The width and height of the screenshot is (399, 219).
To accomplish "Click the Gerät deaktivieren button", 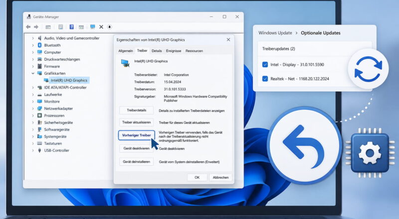I will pos(136,148).
